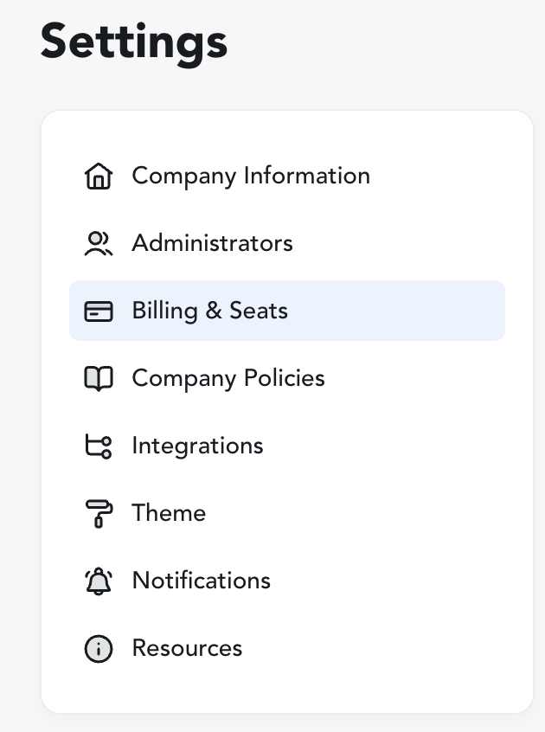Select the paint roller Theme icon
545x732 pixels.
tap(99, 514)
